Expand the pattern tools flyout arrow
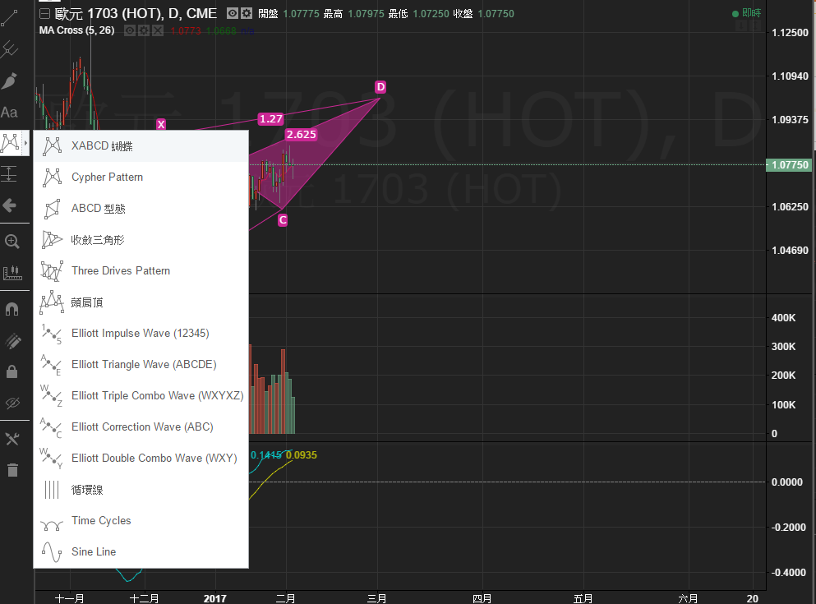The image size is (816, 604). (25, 142)
